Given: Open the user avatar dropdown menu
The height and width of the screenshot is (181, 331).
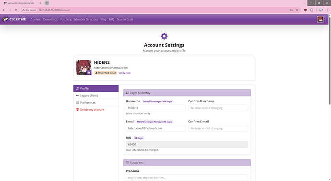Looking at the screenshot, I should pos(321,19).
